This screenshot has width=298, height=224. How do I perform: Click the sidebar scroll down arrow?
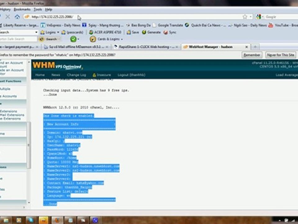[29, 203]
